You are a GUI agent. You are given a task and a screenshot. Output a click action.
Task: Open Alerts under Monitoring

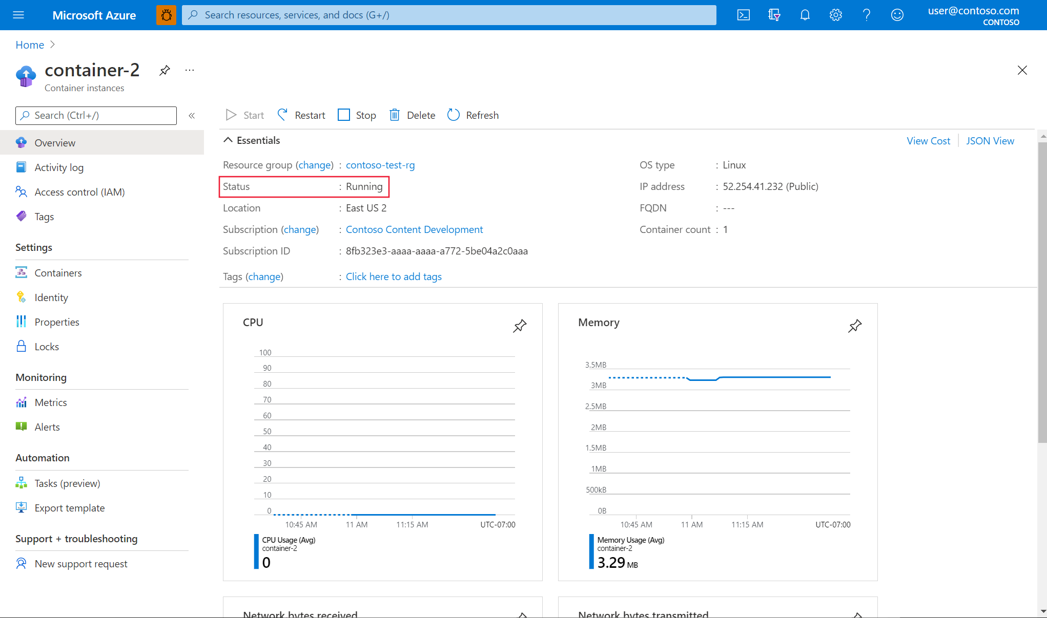tap(47, 426)
